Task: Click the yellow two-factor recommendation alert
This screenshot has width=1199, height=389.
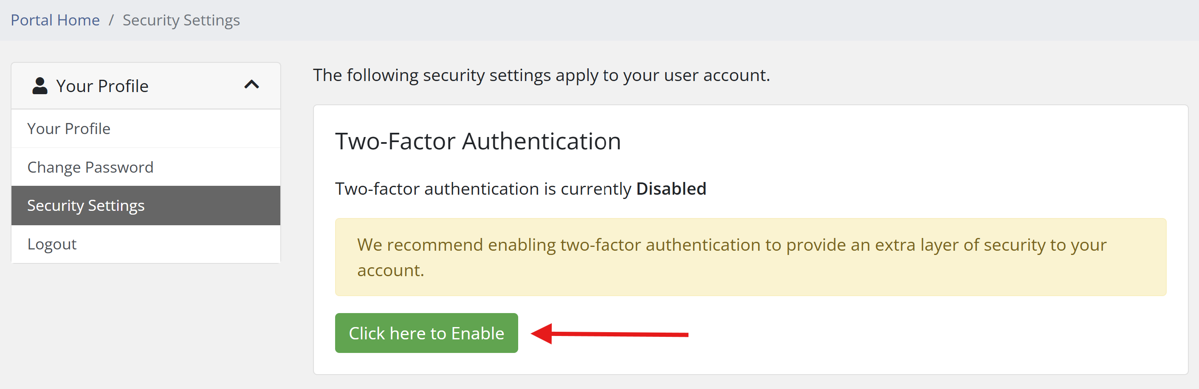Action: tap(750, 257)
